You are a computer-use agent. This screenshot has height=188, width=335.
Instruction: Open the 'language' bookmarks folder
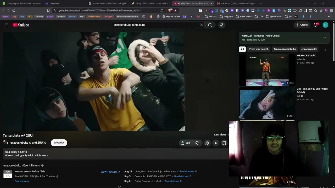[226, 16]
